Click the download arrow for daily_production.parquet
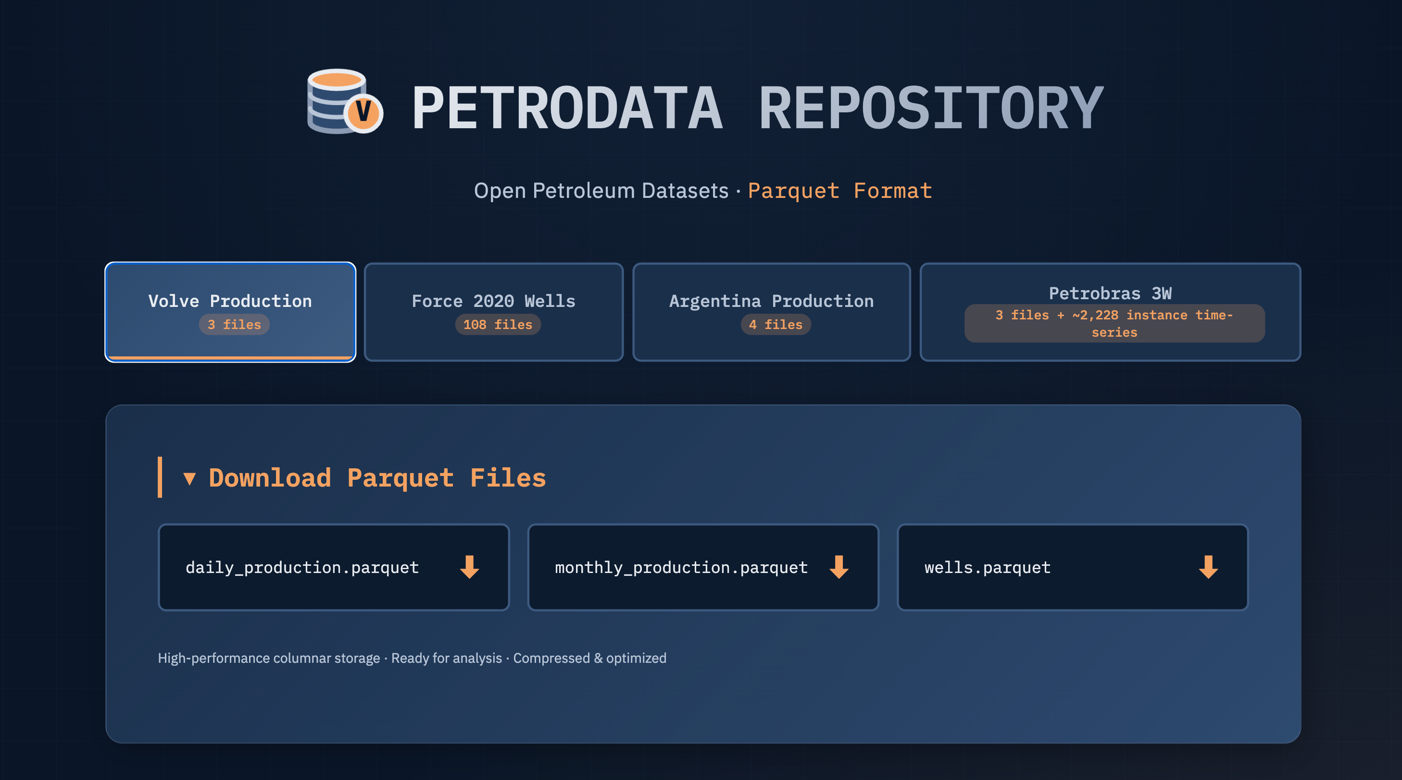The width and height of the screenshot is (1402, 780). [469, 567]
